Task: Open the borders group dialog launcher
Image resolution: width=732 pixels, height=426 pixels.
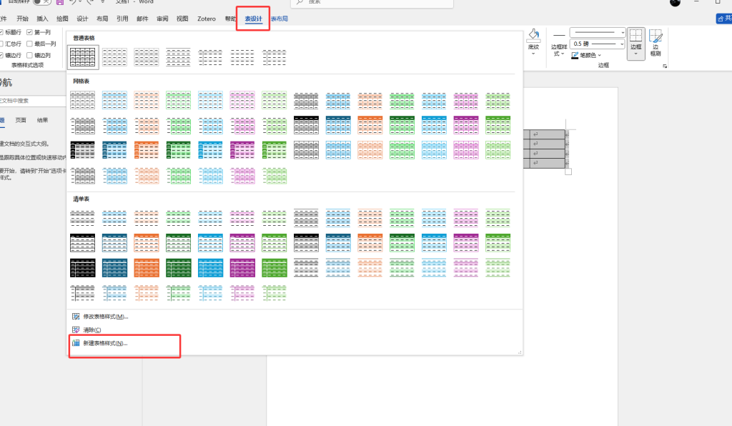Action: 666,66
